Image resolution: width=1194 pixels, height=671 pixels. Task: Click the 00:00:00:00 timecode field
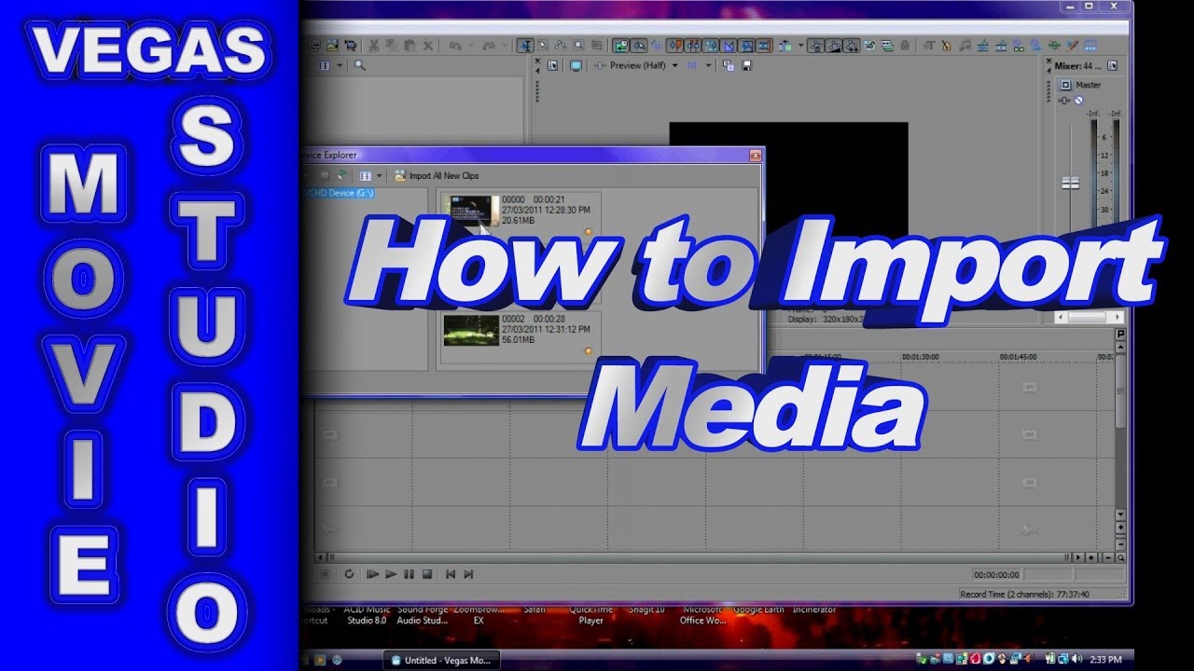pyautogui.click(x=996, y=575)
